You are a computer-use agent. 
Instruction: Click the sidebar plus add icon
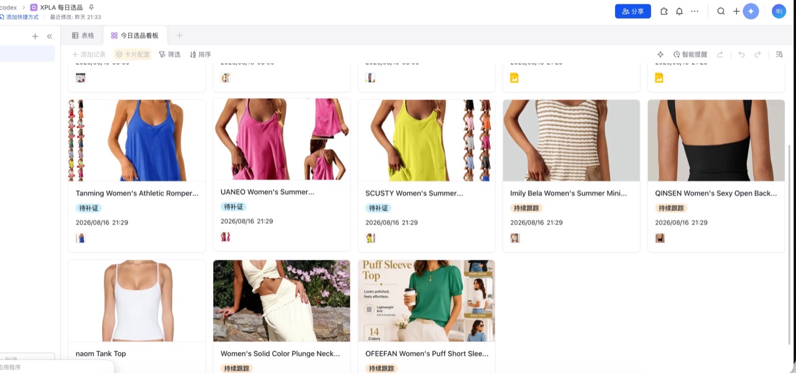point(35,36)
